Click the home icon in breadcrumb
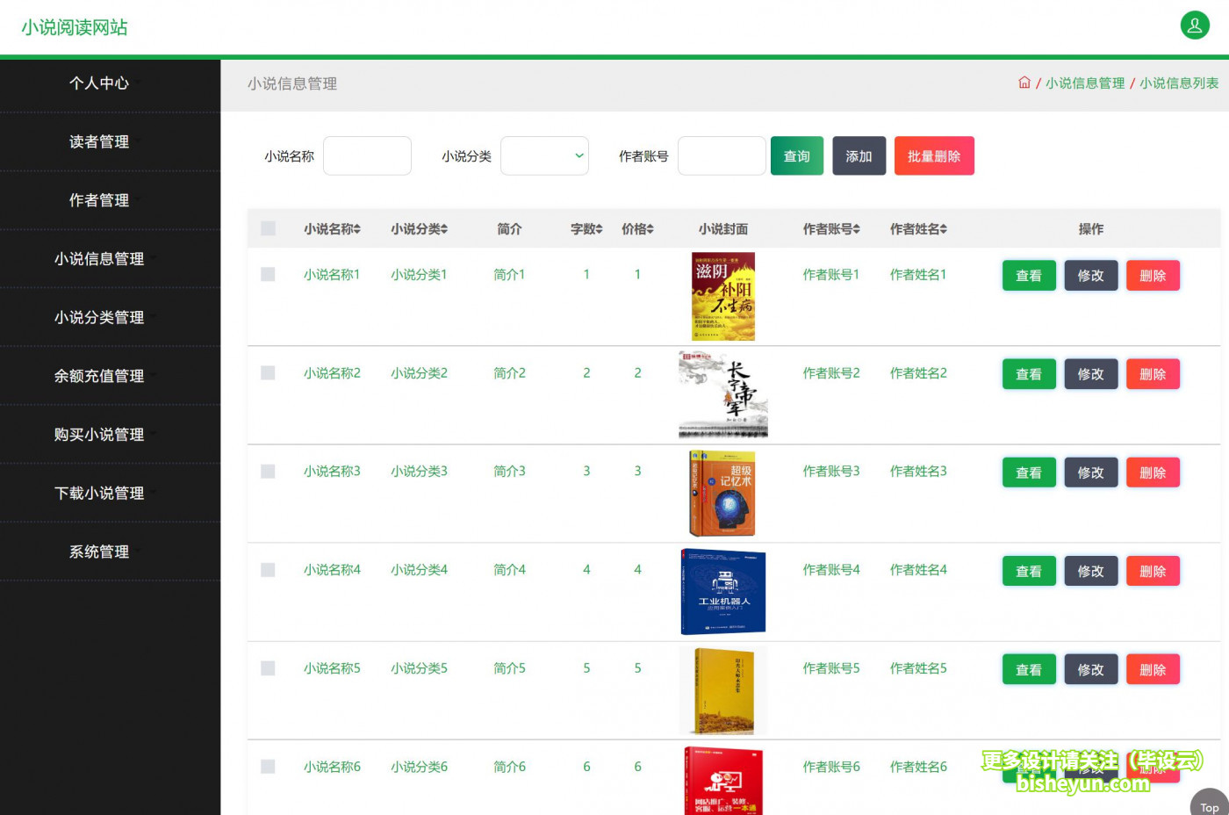The height and width of the screenshot is (815, 1229). [1024, 83]
